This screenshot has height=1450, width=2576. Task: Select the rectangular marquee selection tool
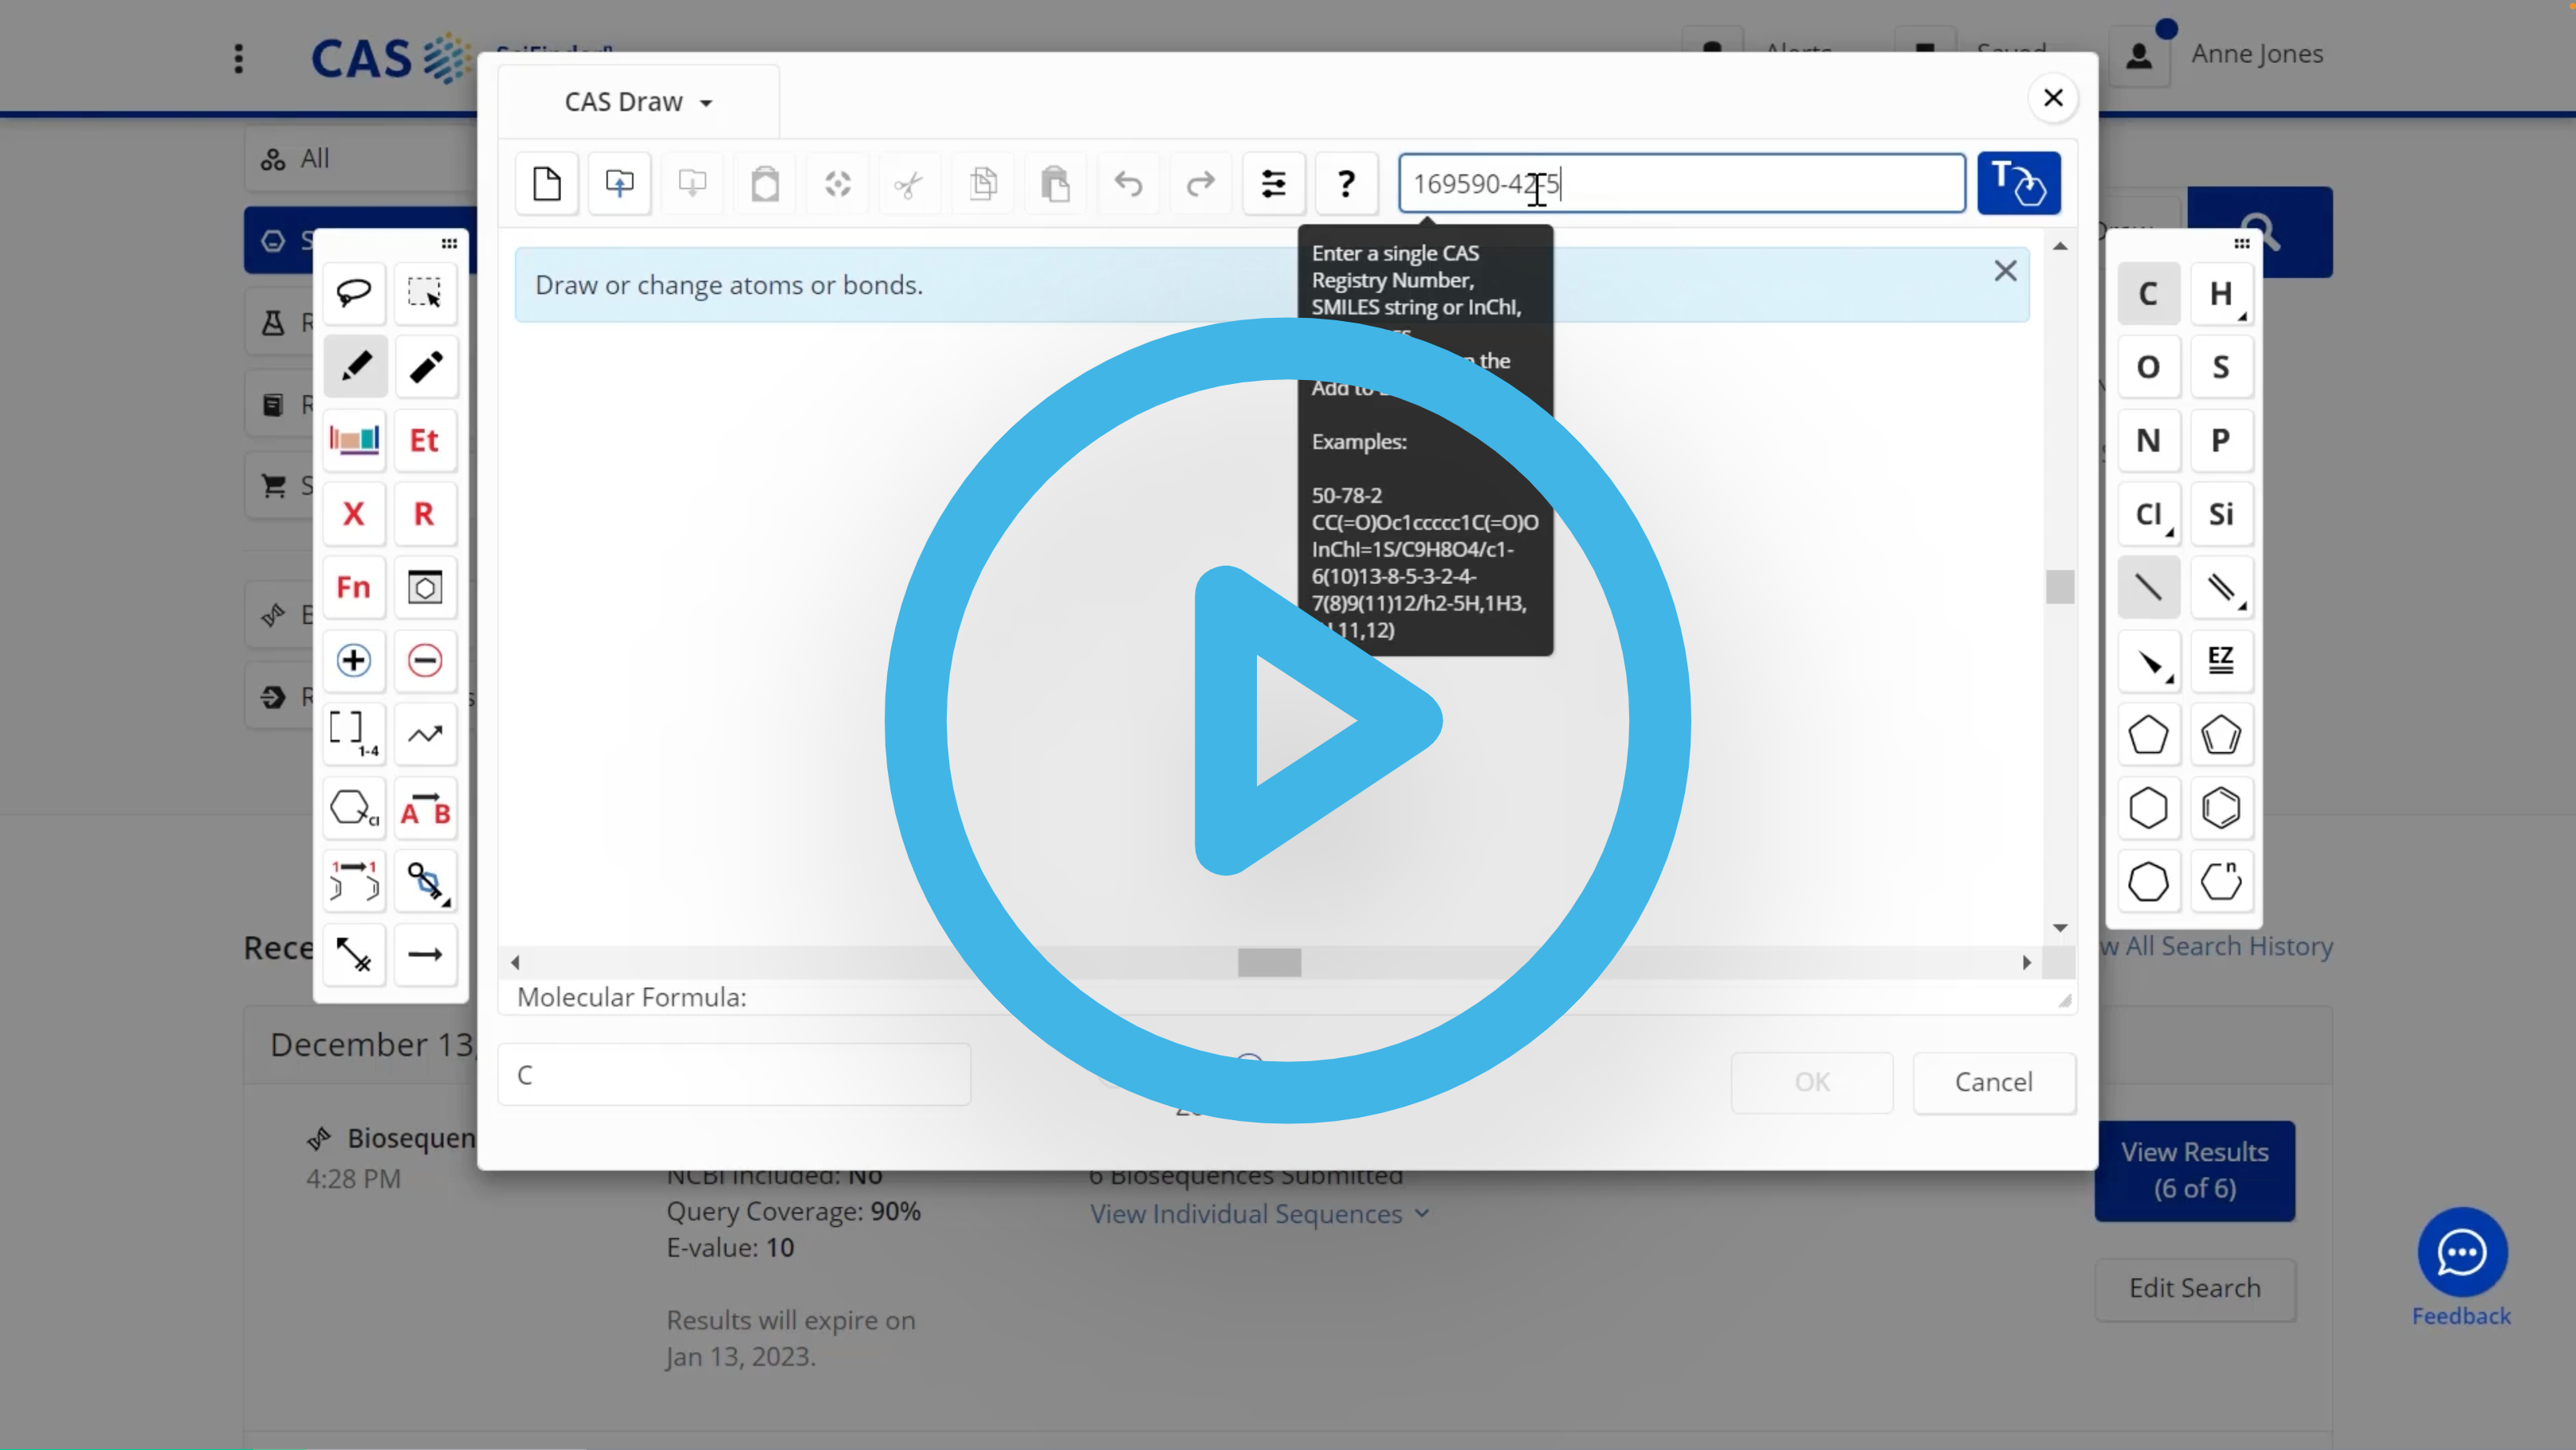pyautogui.click(x=425, y=293)
